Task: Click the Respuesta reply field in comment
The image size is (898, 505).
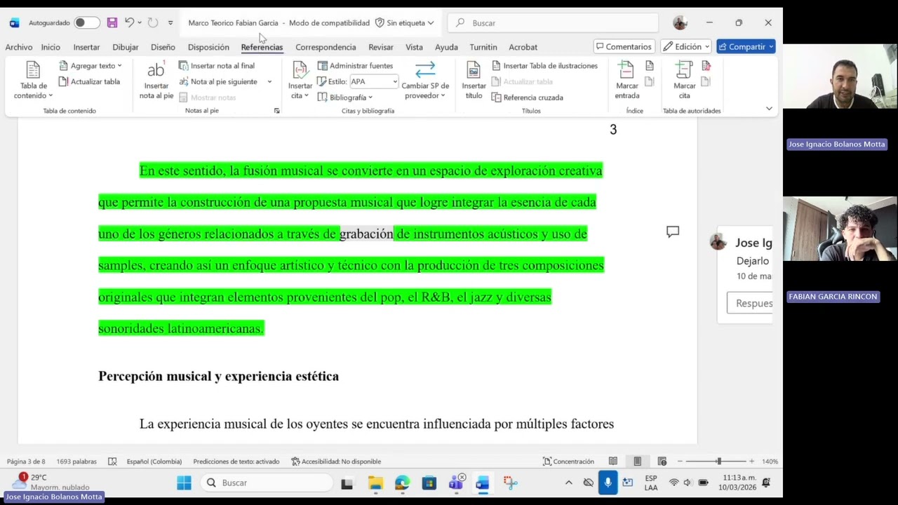Action: pyautogui.click(x=749, y=303)
